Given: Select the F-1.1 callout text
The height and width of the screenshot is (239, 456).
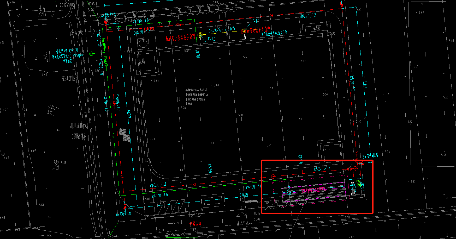Looking at the screenshot, I should [x=256, y=21].
